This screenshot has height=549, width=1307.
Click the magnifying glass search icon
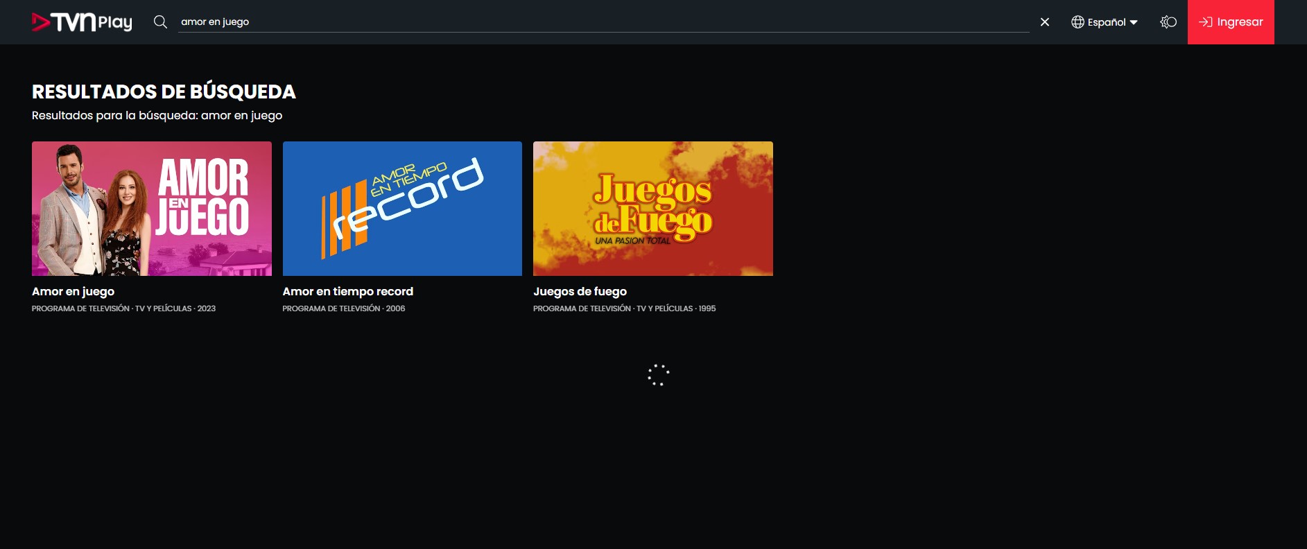tap(160, 22)
